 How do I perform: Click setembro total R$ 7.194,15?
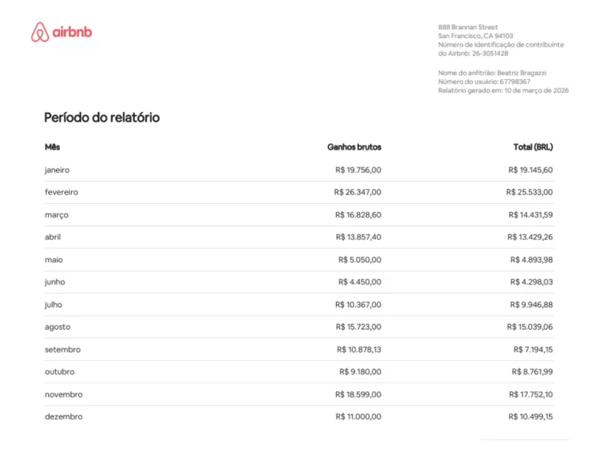pos(533,349)
